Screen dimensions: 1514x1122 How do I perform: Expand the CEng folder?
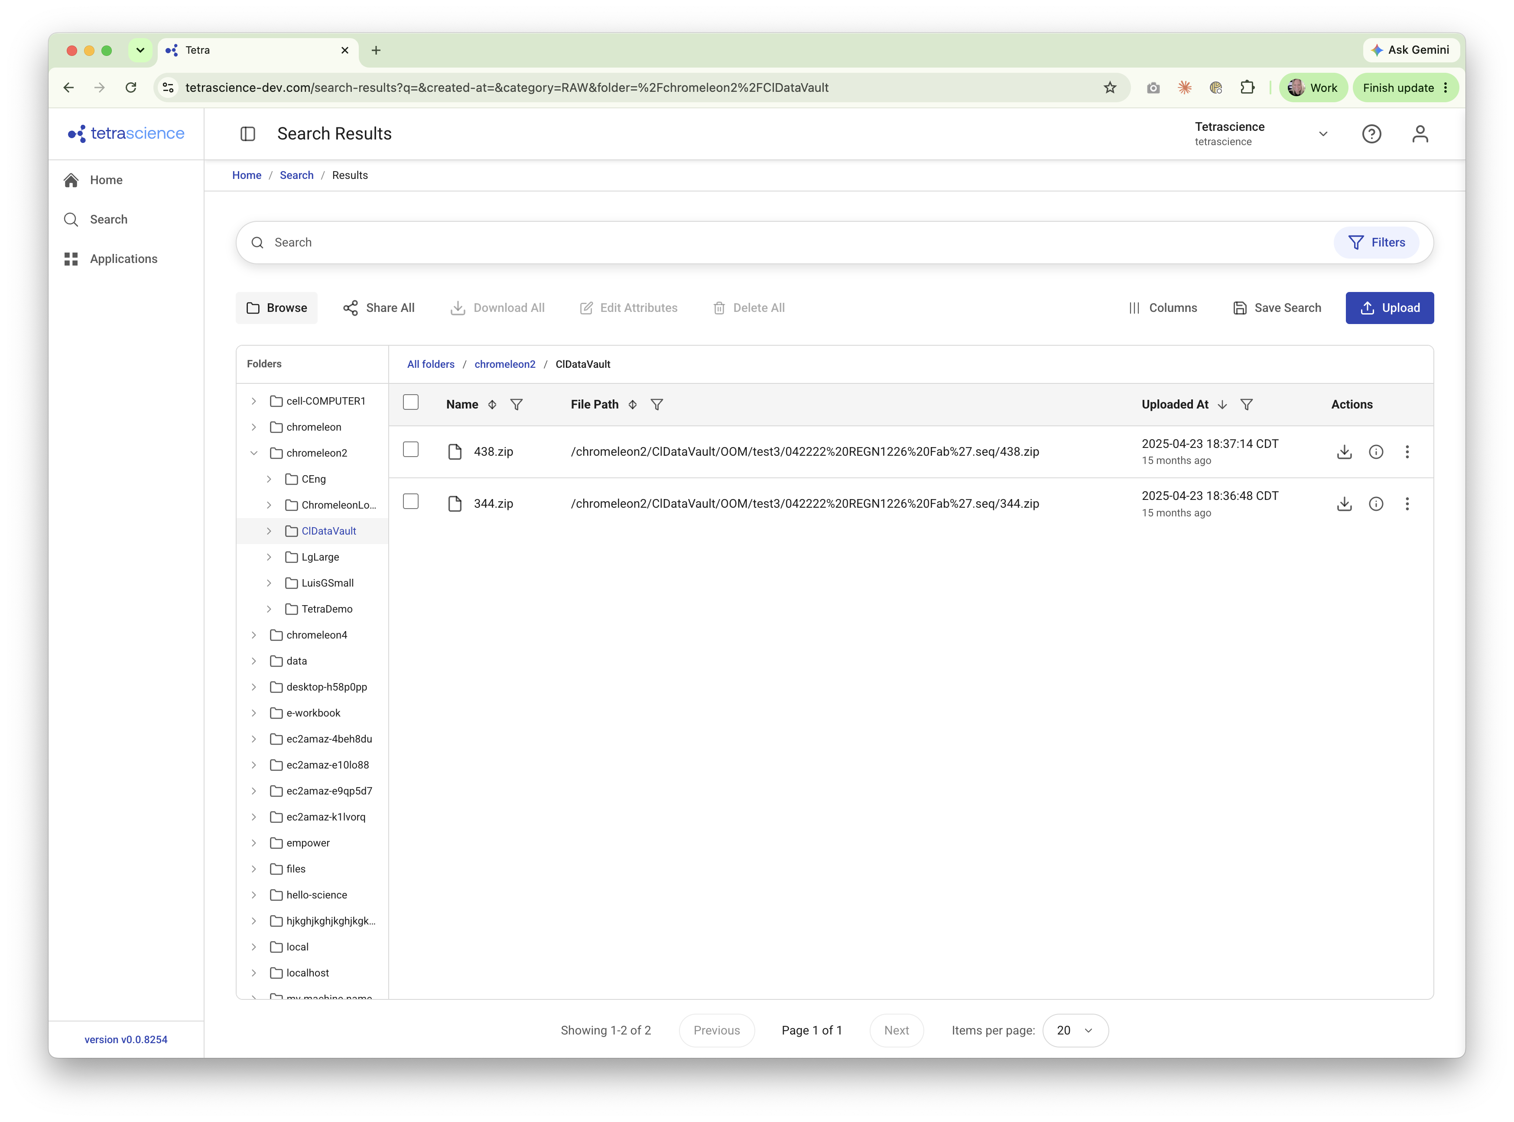click(269, 480)
